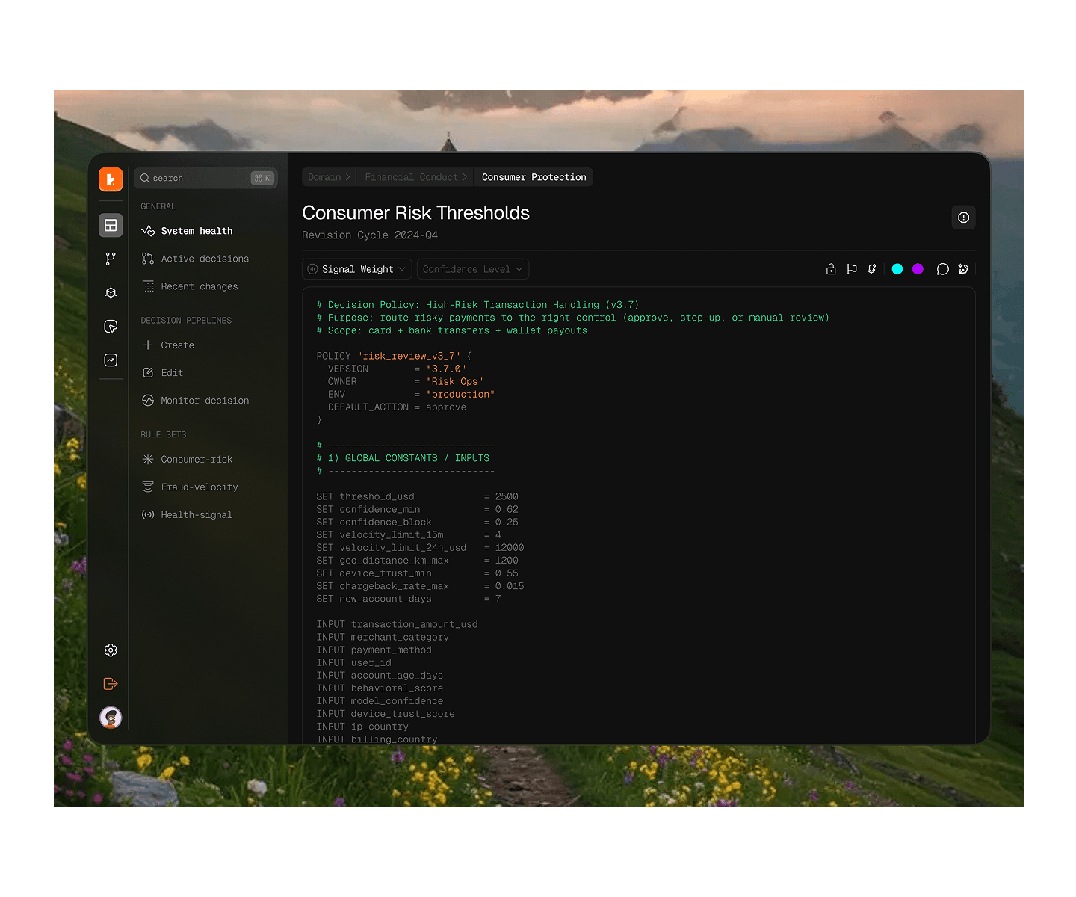Click the Consumer-risk asterisk icon
1076x897 pixels.
coord(148,460)
